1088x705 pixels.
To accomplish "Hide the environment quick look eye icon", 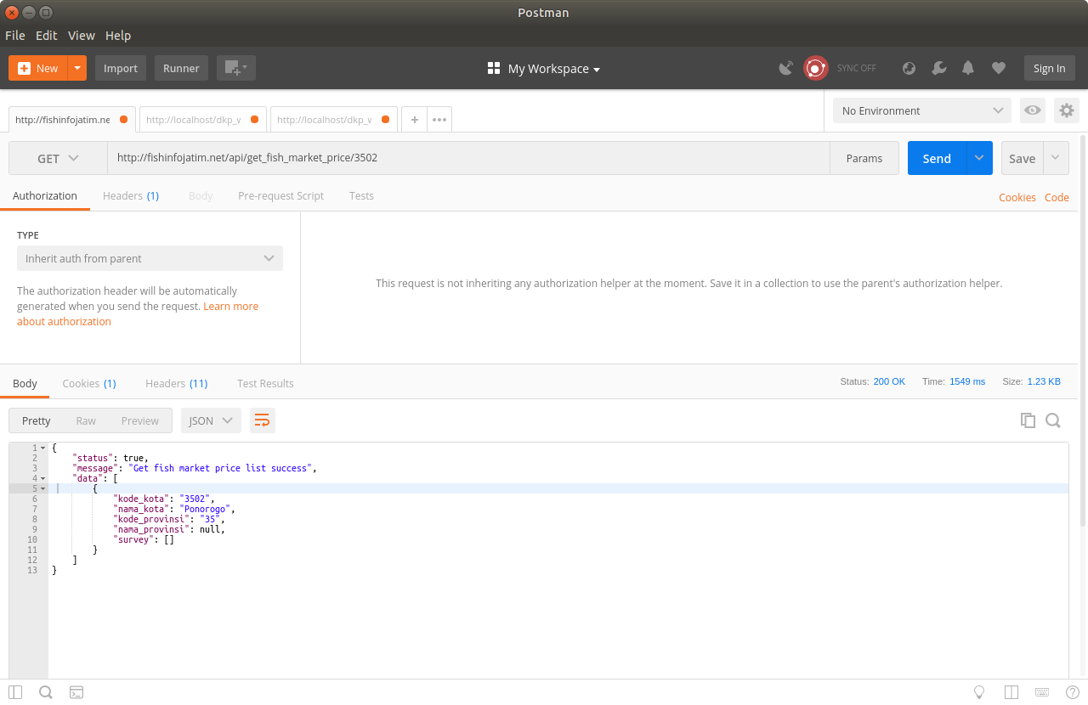I will (1032, 110).
